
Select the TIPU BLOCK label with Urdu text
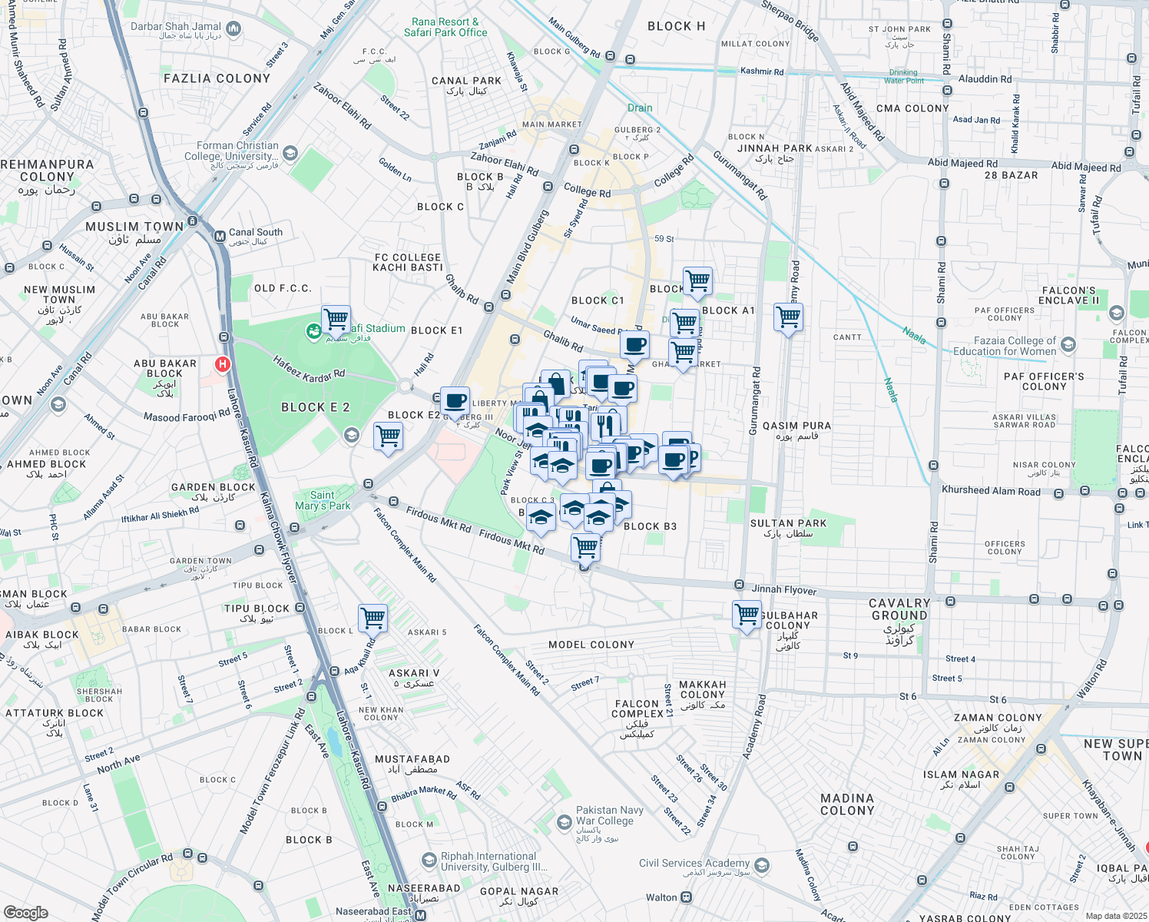tap(257, 613)
